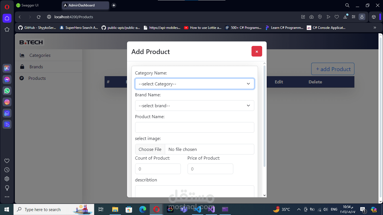Screen dimensions: 383x215
Task: Open the Opera sidebar heart icon
Action: [7, 161]
